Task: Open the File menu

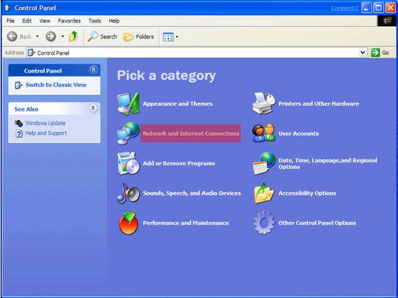Action: [11, 21]
